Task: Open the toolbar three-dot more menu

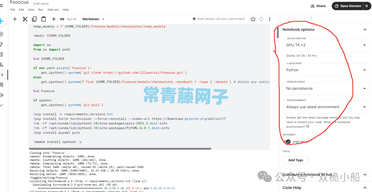Action: 269,19
